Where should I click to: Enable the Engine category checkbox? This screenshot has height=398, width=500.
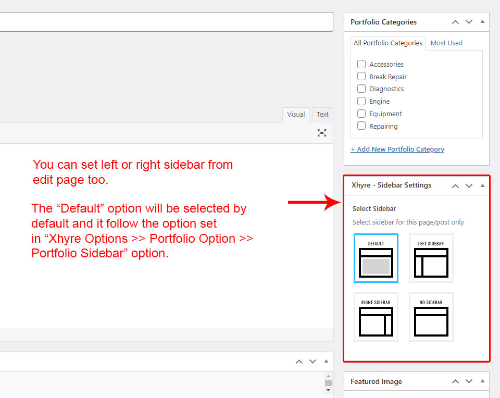pyautogui.click(x=361, y=101)
